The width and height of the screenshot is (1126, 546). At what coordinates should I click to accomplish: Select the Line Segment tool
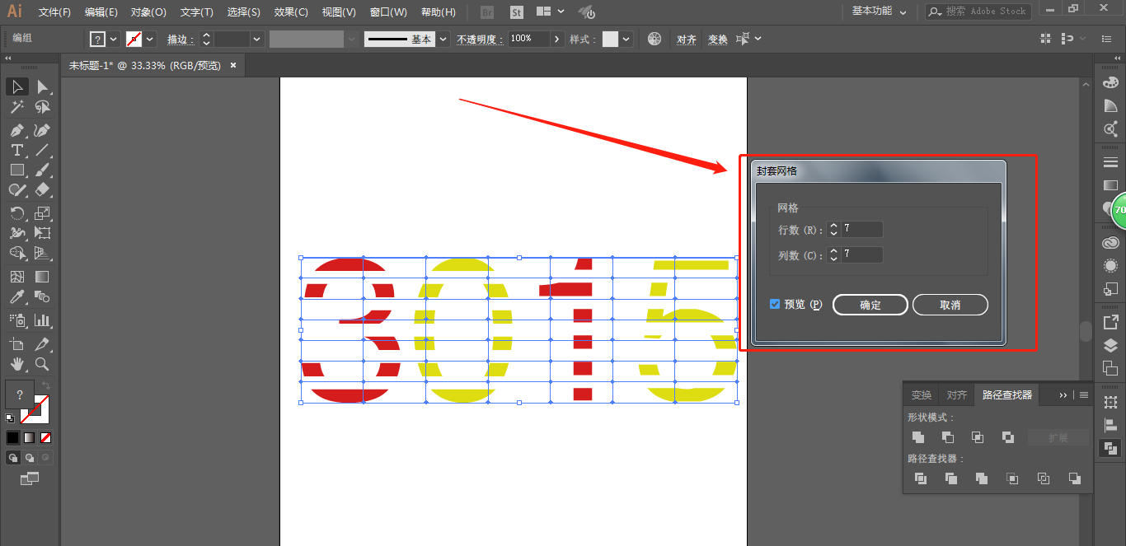43,150
